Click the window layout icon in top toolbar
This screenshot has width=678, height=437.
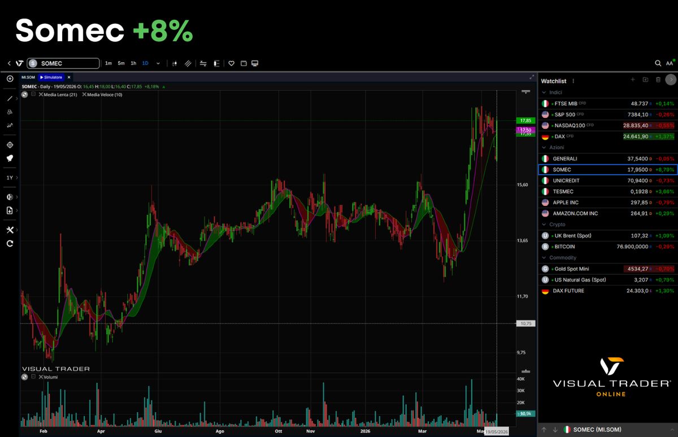click(x=244, y=63)
